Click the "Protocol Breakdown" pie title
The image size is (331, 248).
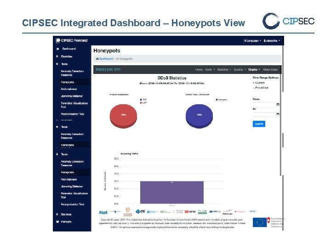119,95
